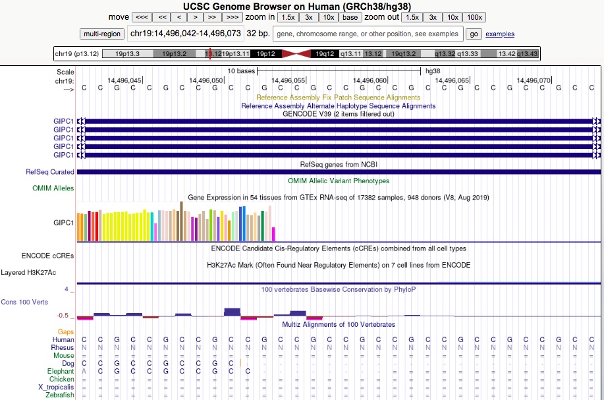Click the << move left button
The width and height of the screenshot is (604, 400).
[x=162, y=17]
